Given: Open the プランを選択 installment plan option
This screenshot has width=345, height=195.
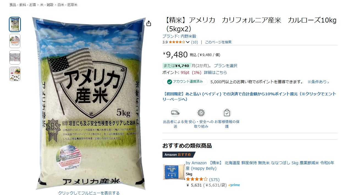Looking at the screenshot, I should pos(225,66).
